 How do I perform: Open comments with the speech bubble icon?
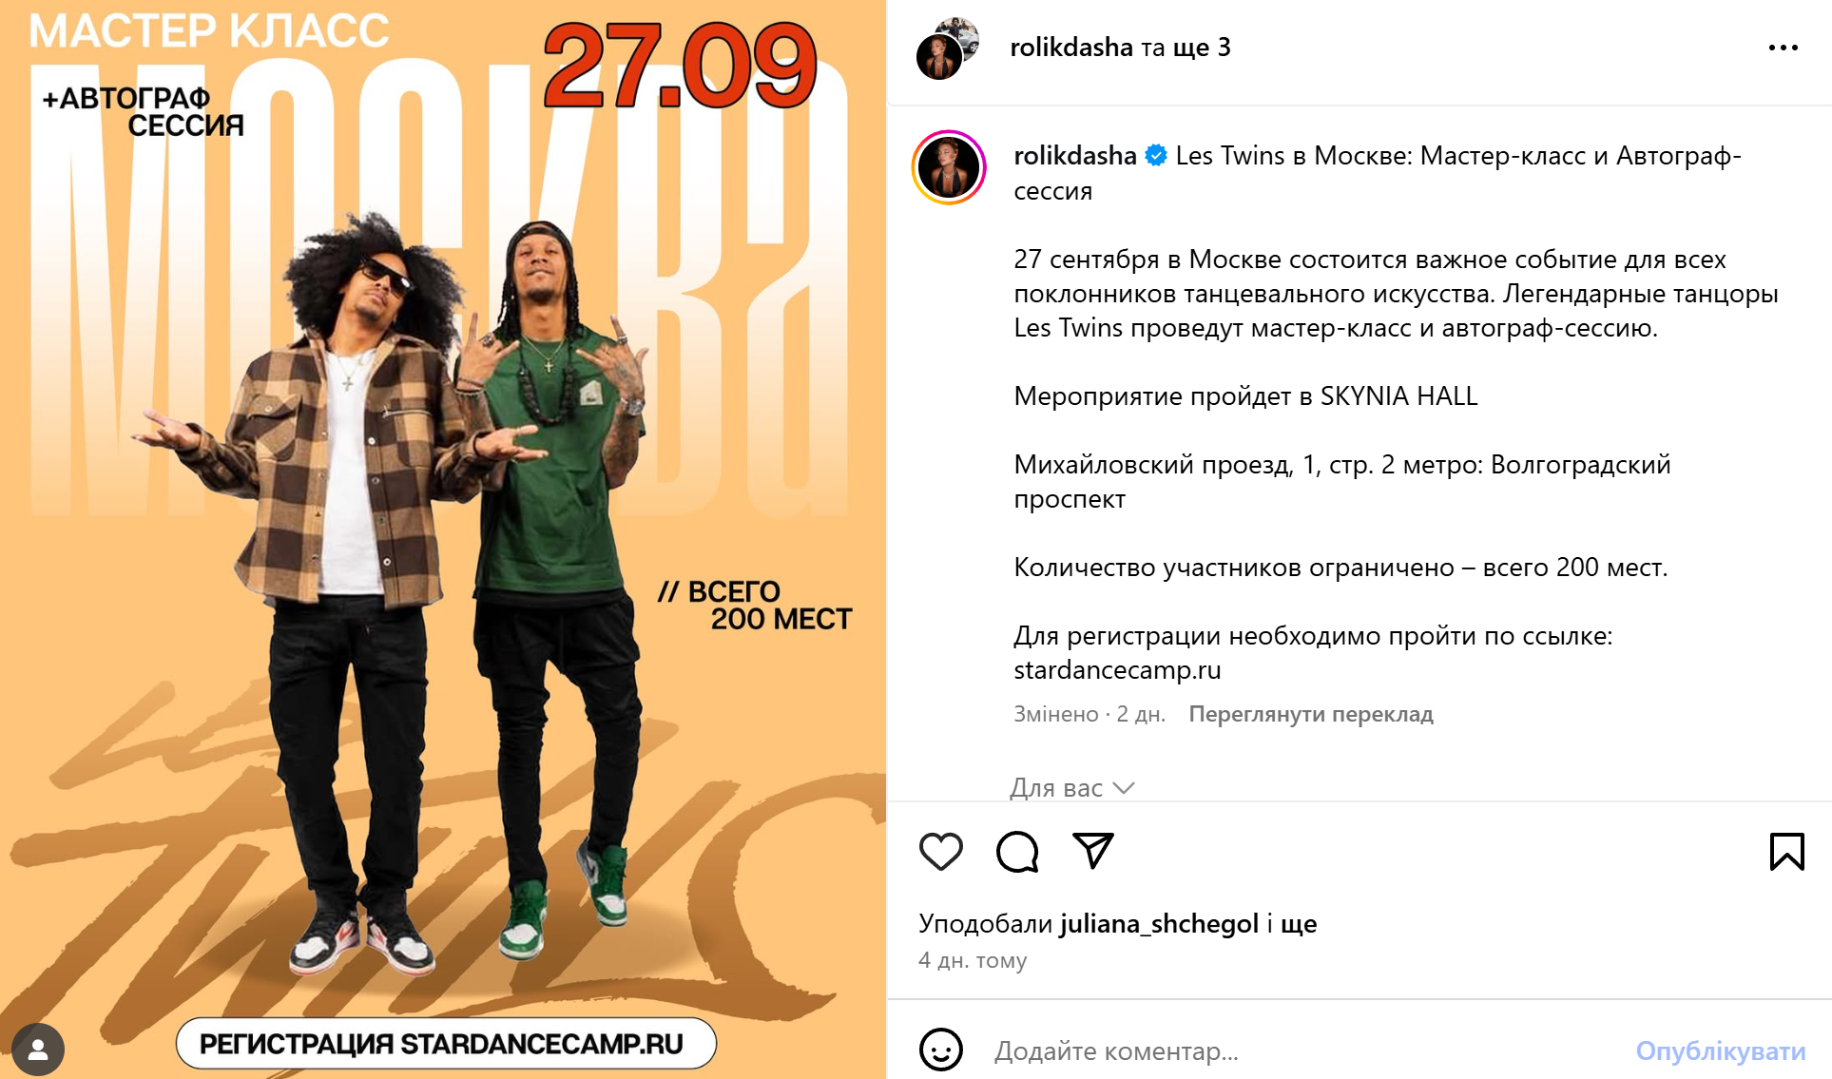click(x=1017, y=851)
